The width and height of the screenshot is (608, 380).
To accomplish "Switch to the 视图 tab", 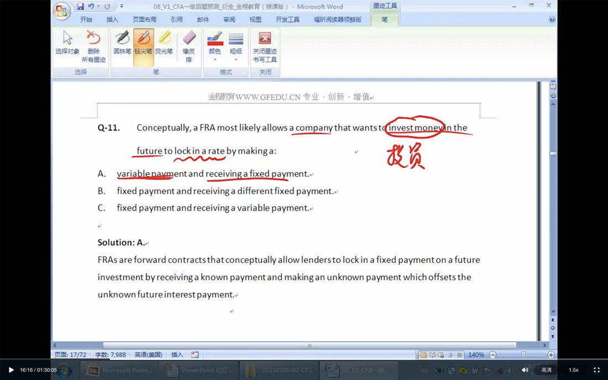I will pos(255,19).
